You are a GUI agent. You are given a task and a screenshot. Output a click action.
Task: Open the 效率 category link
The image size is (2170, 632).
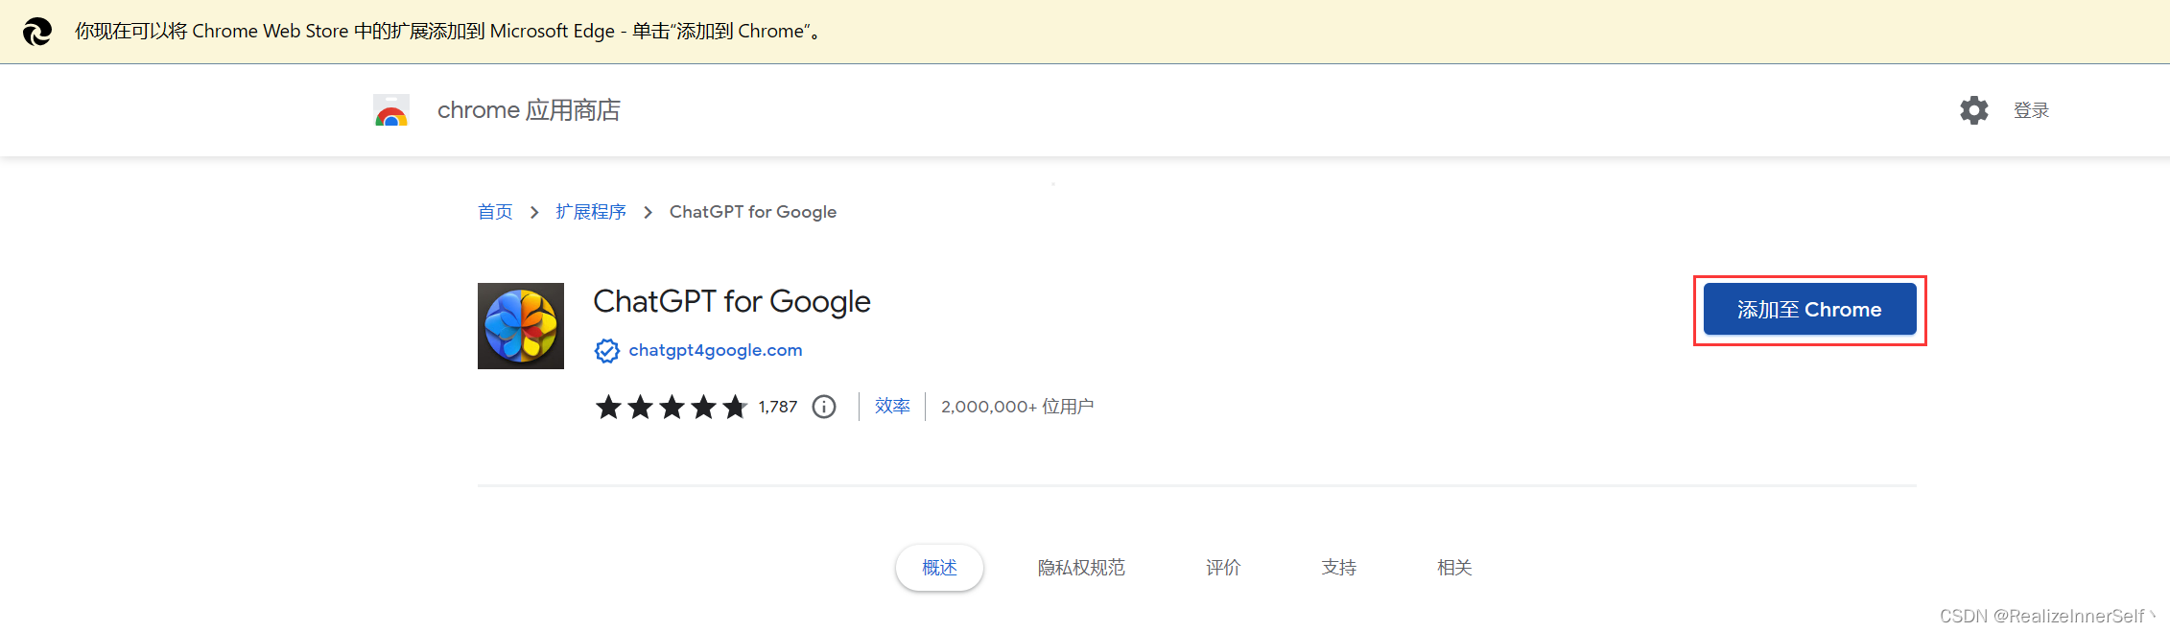click(x=892, y=407)
